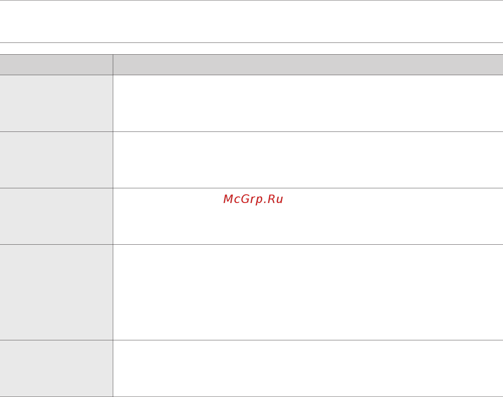The height and width of the screenshot is (397, 503).
Task: Select the second light gray left-column cell
Action: [x=56, y=160]
